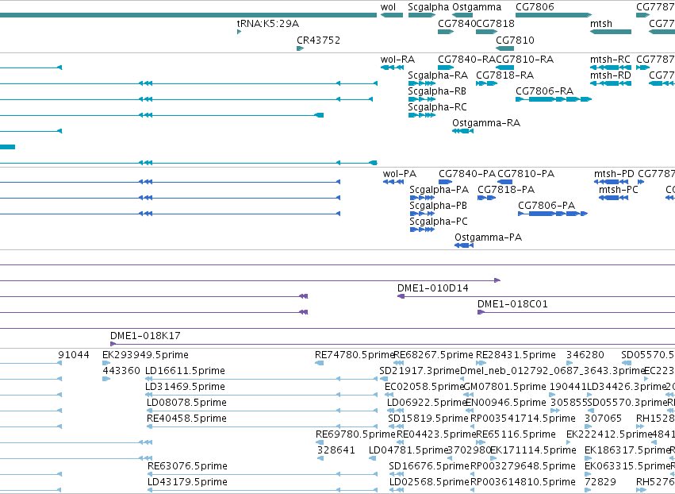The width and height of the screenshot is (675, 494).
Task: Click the Scgalpha-RB transcript label
Action: point(437,91)
